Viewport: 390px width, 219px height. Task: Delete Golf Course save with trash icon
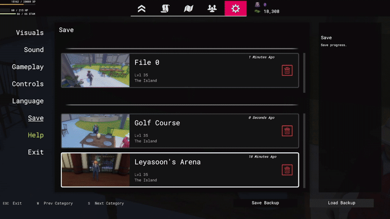[287, 131]
